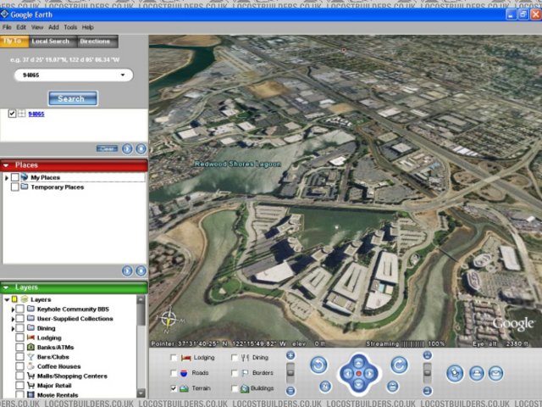The width and height of the screenshot is (542, 407).
Task: Pan down with the navigation pad arrow
Action: click(358, 384)
